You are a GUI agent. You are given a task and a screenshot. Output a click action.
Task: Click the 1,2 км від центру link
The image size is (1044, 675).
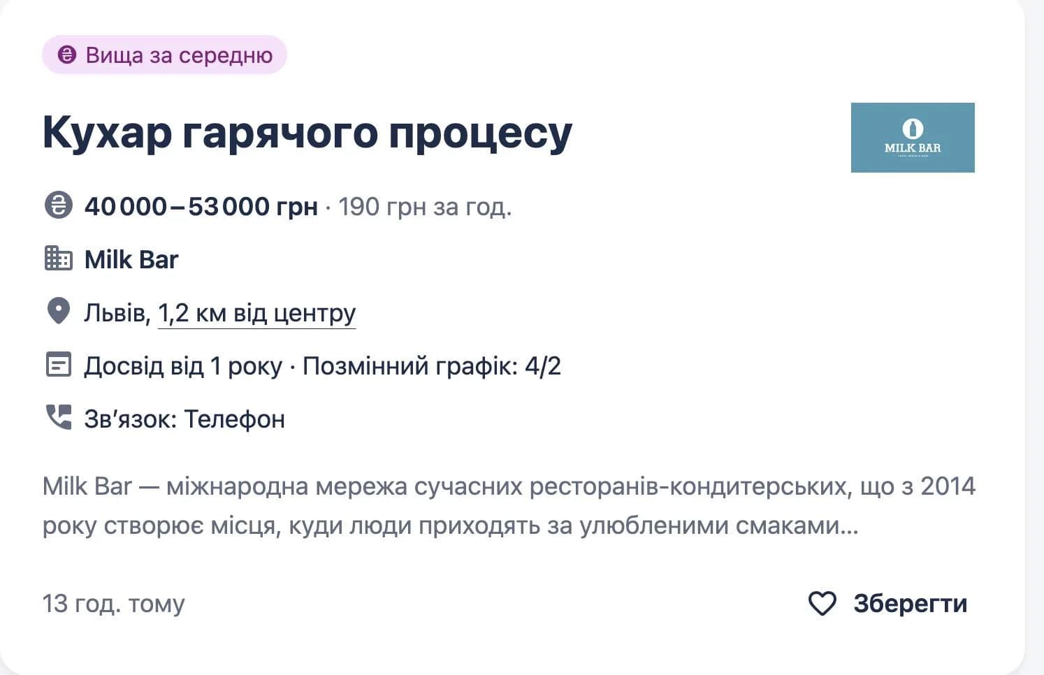pos(257,312)
